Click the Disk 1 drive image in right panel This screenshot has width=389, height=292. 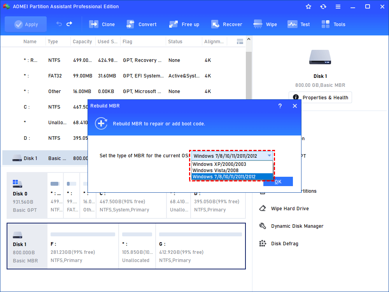[320, 57]
